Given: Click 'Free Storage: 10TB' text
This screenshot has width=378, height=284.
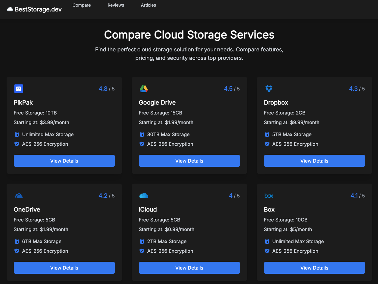Looking at the screenshot, I should [x=35, y=113].
